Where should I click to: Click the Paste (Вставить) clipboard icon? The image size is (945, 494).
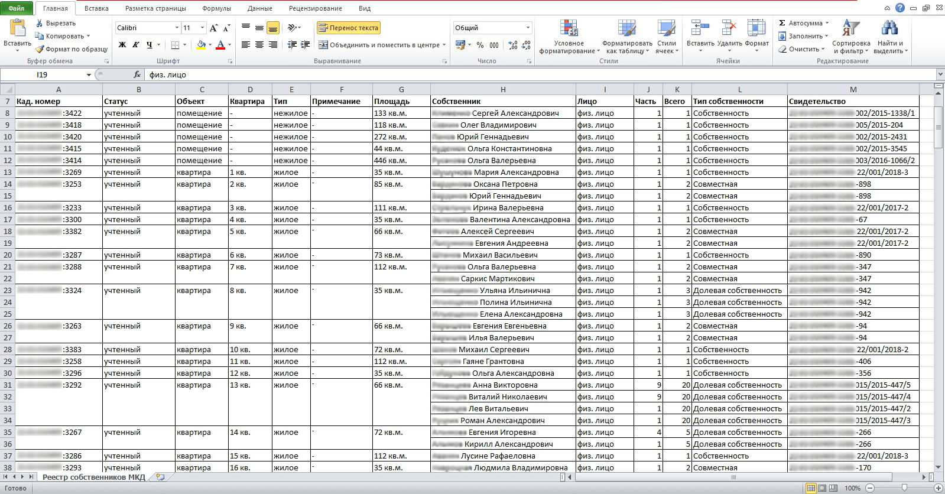point(17,28)
